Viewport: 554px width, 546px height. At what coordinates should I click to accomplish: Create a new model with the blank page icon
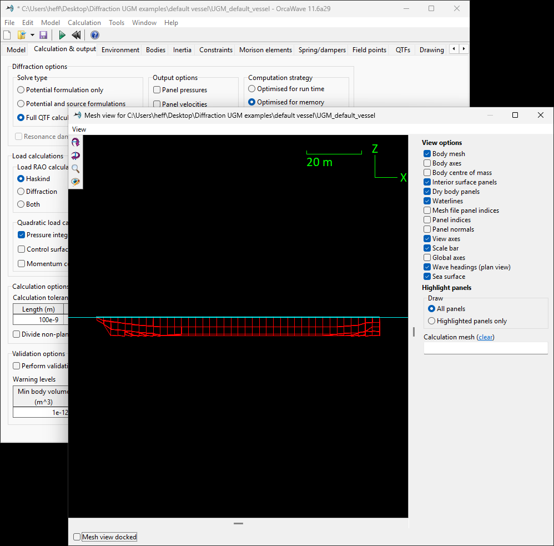pos(6,34)
